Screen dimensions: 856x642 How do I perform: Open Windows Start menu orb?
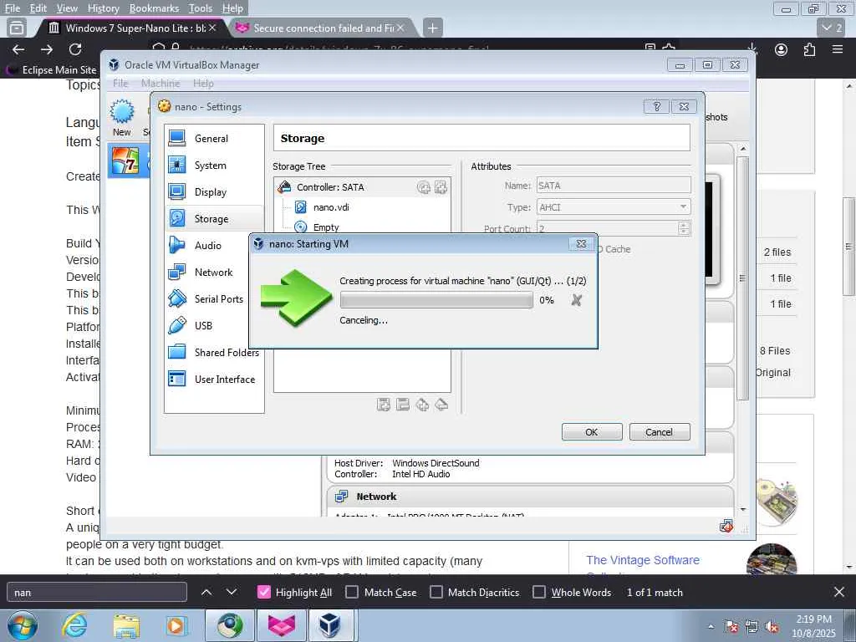click(23, 625)
